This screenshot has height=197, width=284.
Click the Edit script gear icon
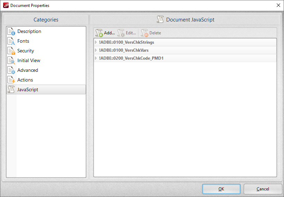[x=121, y=33]
